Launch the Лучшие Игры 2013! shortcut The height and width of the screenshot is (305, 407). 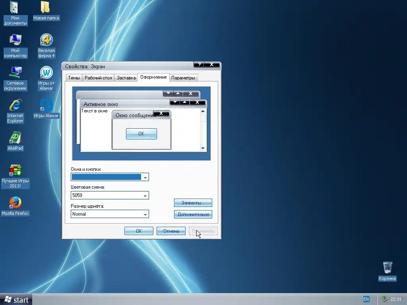click(x=15, y=176)
